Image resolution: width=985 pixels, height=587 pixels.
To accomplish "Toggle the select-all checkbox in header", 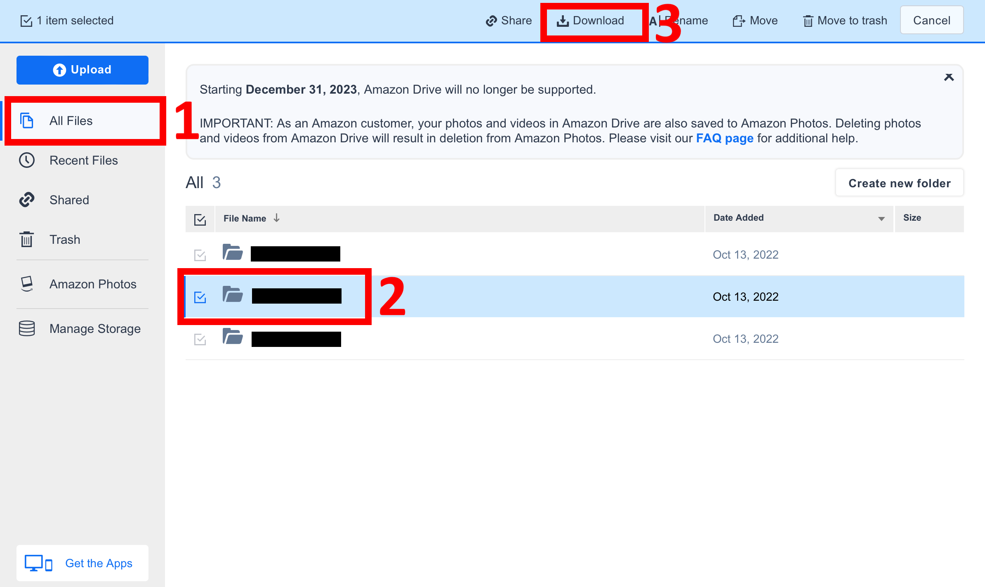I will (x=200, y=219).
